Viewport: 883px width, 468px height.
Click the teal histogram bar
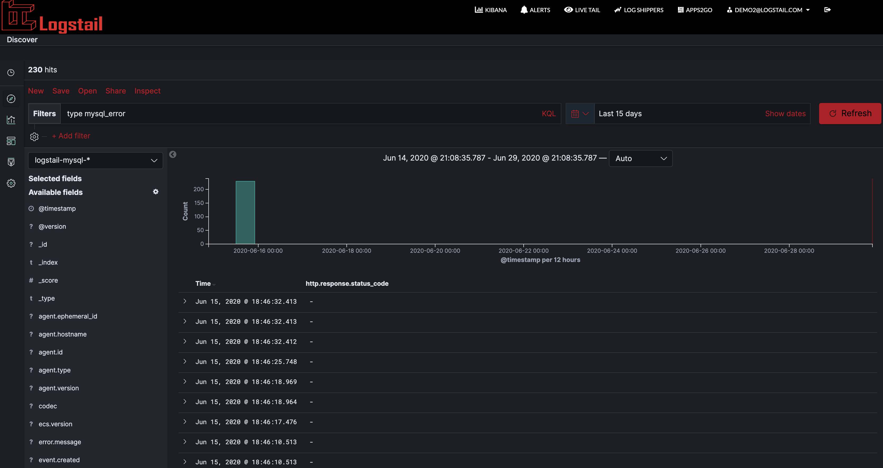point(245,212)
